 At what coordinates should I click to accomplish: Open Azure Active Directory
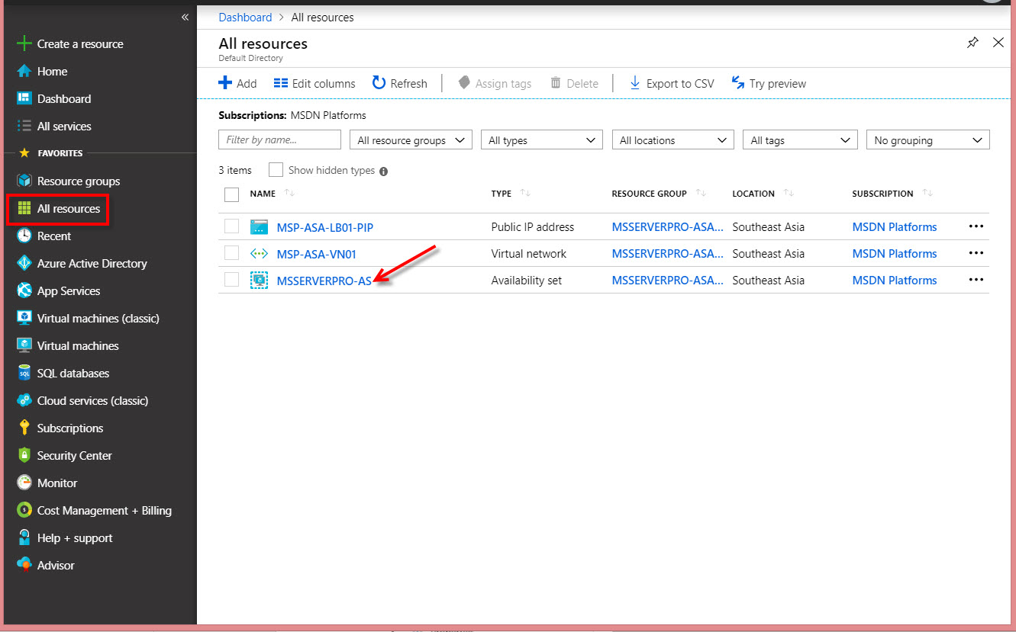pyautogui.click(x=92, y=263)
